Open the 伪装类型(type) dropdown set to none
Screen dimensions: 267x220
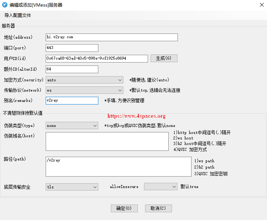(x=72, y=126)
